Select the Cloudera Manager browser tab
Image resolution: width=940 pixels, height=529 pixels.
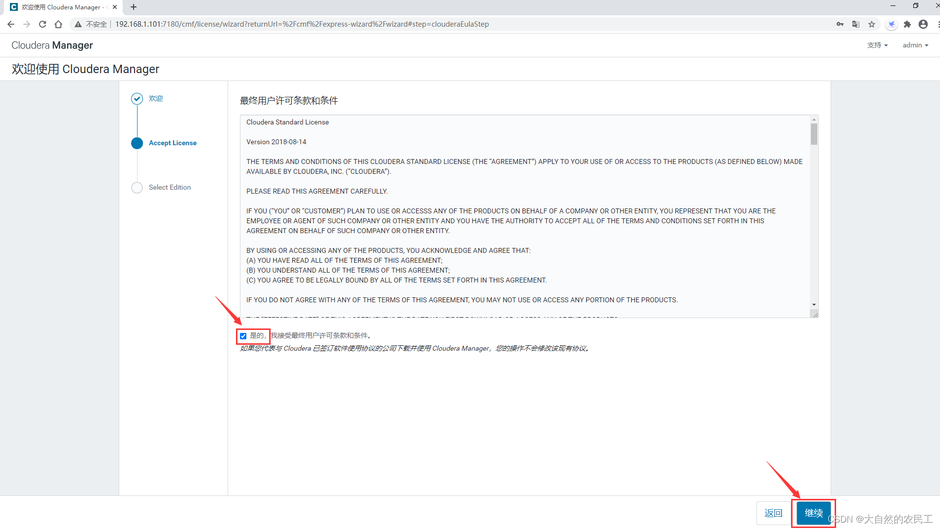point(63,7)
